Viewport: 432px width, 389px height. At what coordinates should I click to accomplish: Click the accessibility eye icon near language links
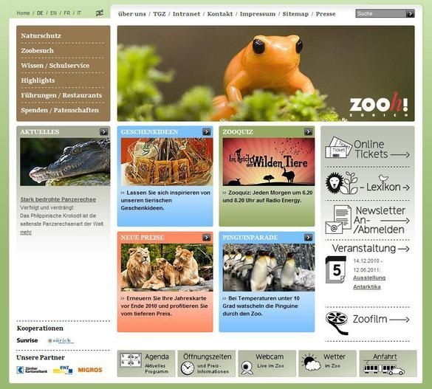coord(100,13)
